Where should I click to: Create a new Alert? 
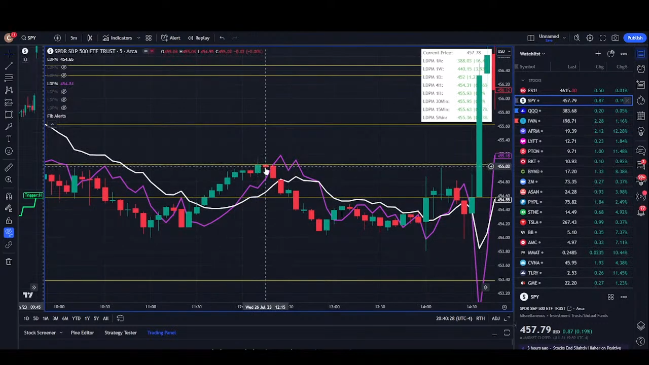coord(171,38)
